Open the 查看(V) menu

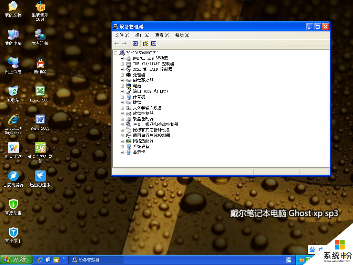click(162, 35)
